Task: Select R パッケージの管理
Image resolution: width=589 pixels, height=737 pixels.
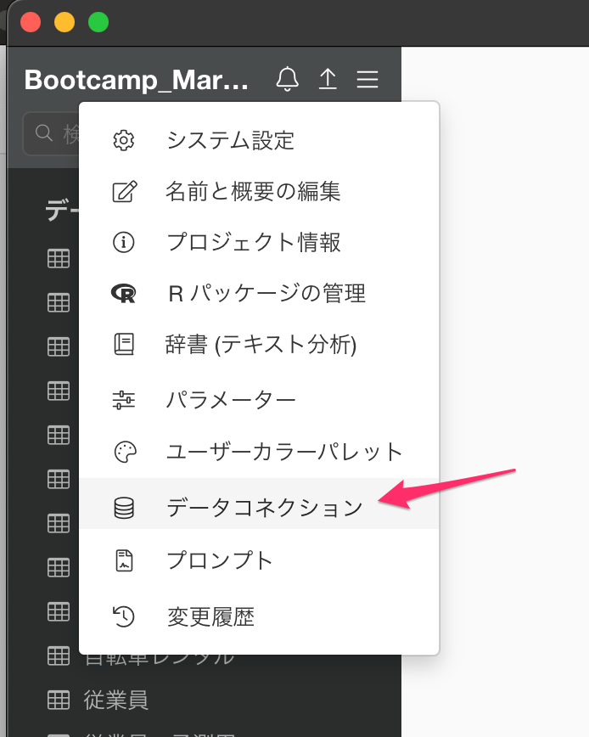Action: point(259,293)
